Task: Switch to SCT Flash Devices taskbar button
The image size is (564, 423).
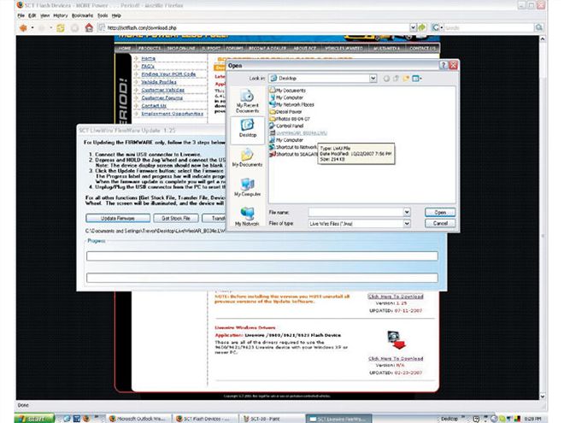Action: point(206,419)
